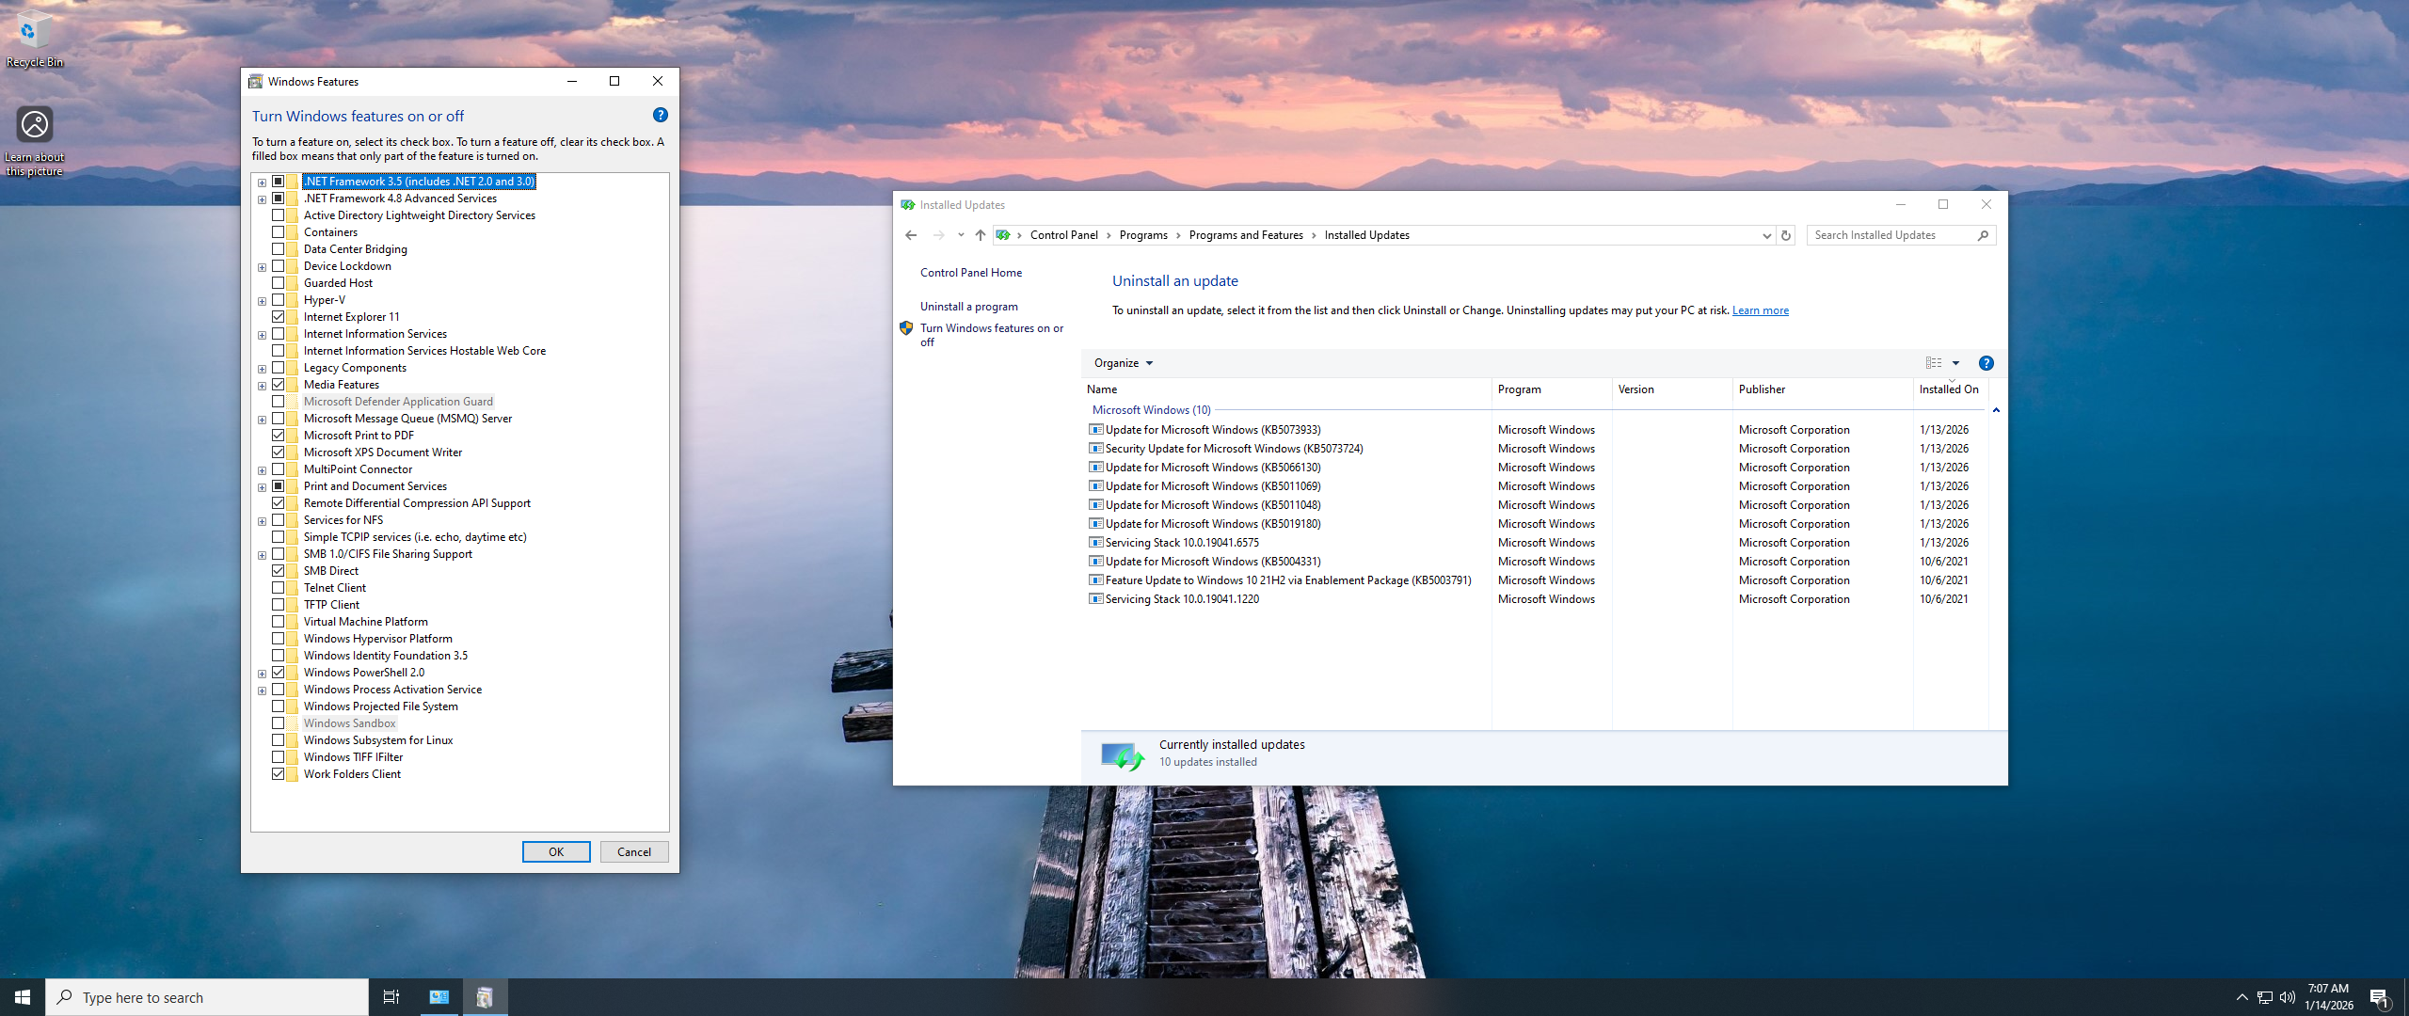Click the Windows Features help question-mark icon
The width and height of the screenshot is (2409, 1016).
tap(660, 115)
